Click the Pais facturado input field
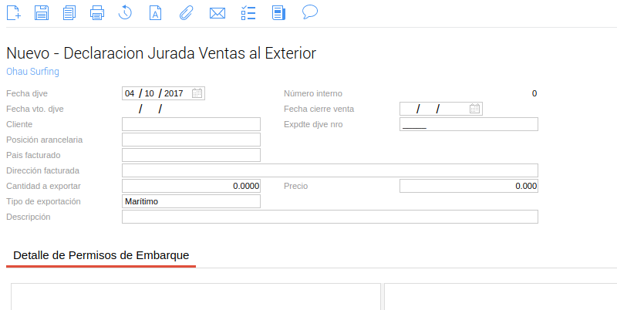Image resolution: width=617 pixels, height=310 pixels. [191, 155]
